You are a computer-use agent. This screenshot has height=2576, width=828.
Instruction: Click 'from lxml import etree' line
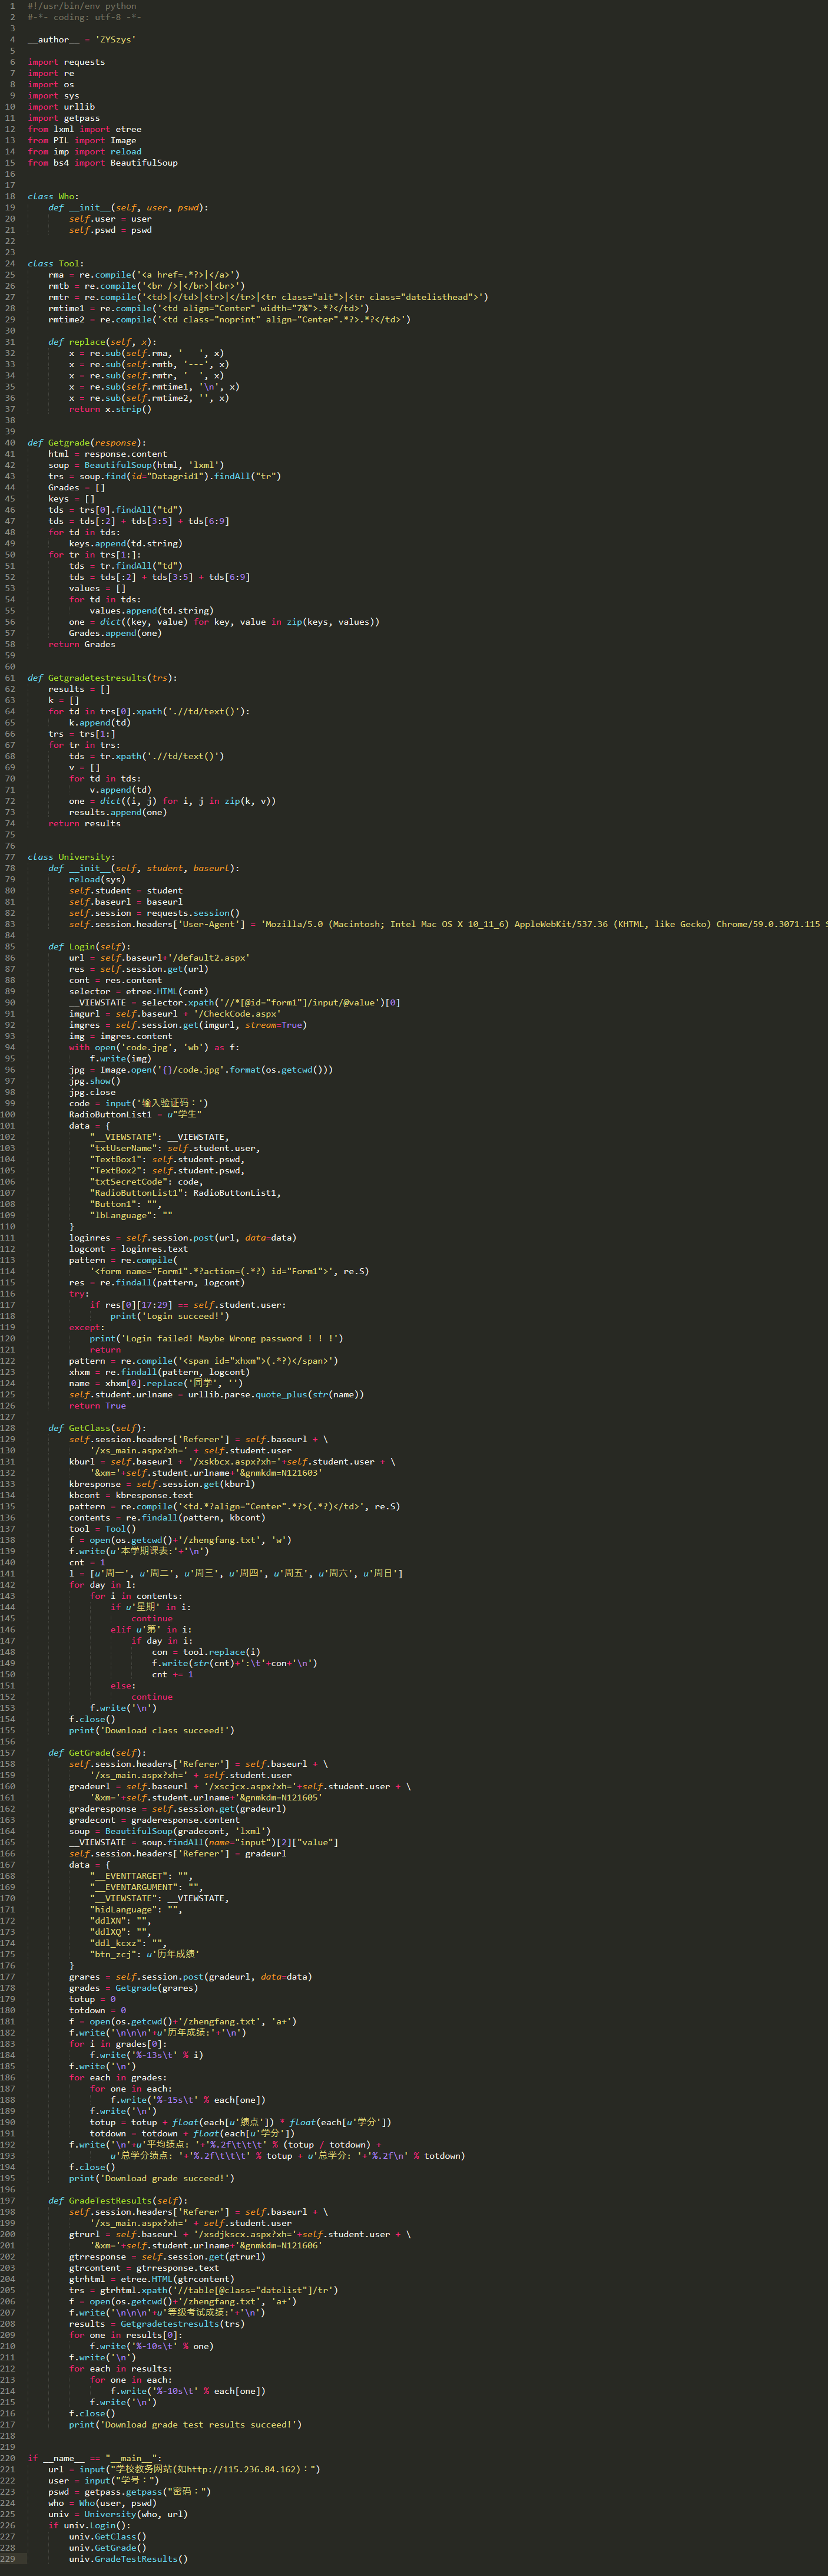click(85, 129)
